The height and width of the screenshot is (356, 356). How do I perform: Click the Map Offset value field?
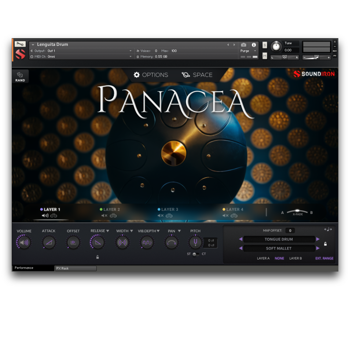[290, 230]
